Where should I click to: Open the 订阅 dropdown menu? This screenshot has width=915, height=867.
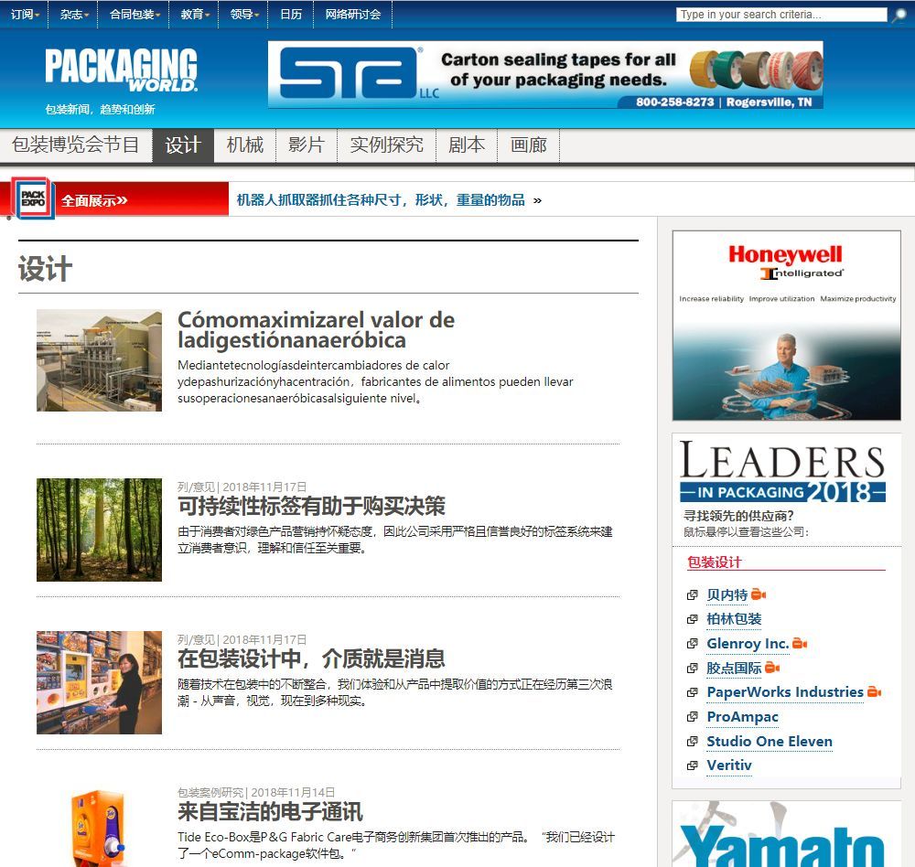[25, 15]
